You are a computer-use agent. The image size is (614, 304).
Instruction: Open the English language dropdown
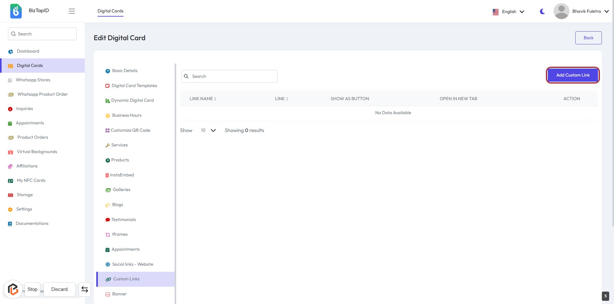coord(508,12)
